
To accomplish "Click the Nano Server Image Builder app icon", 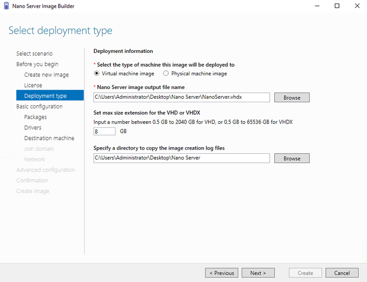I will pyautogui.click(x=6, y=6).
